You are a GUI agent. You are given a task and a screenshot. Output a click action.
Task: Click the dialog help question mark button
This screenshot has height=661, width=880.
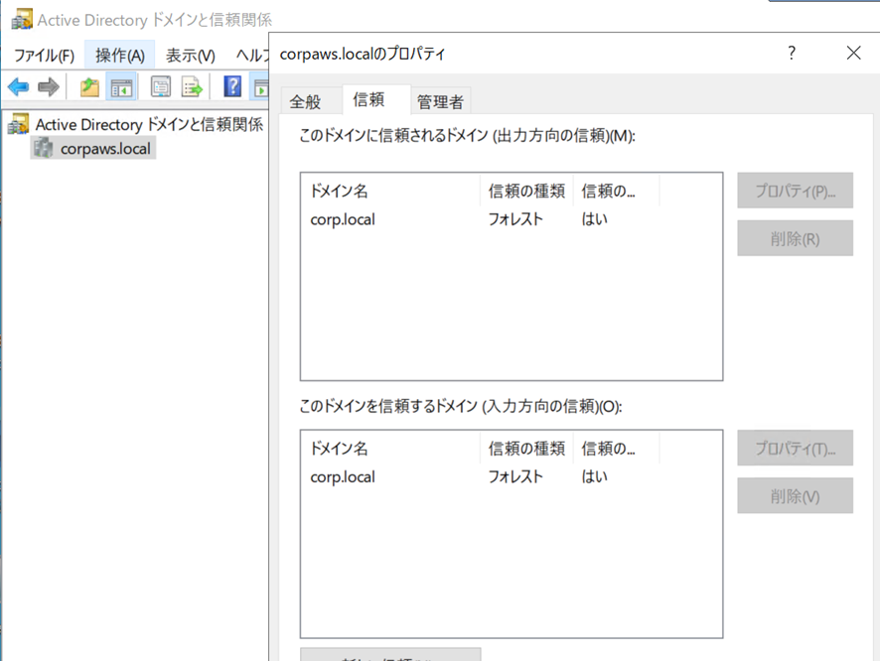click(792, 53)
